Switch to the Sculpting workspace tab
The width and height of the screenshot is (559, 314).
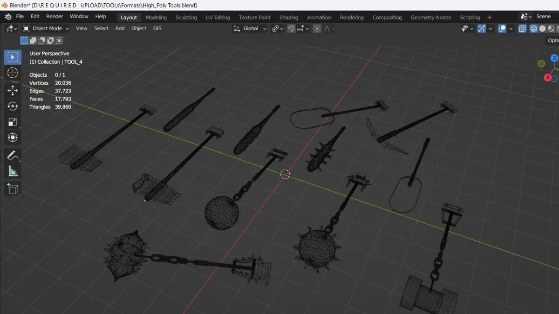pos(186,17)
